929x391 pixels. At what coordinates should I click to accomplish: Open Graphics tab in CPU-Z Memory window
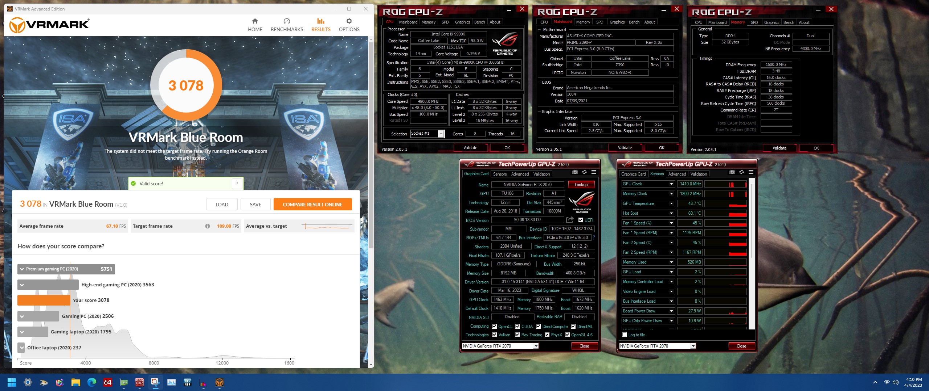[x=772, y=22]
